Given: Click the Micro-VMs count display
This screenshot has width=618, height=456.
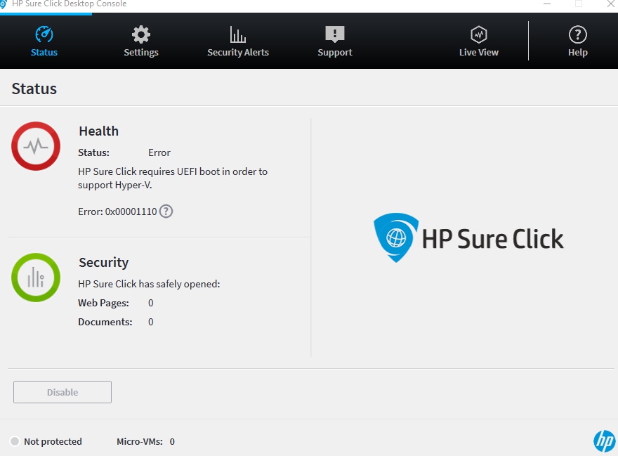Looking at the screenshot, I should point(145,441).
